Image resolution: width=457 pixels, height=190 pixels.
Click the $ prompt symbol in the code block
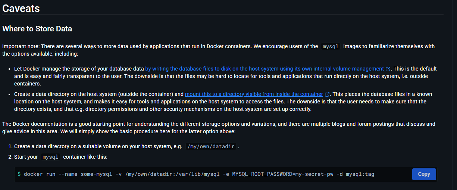point(19,174)
